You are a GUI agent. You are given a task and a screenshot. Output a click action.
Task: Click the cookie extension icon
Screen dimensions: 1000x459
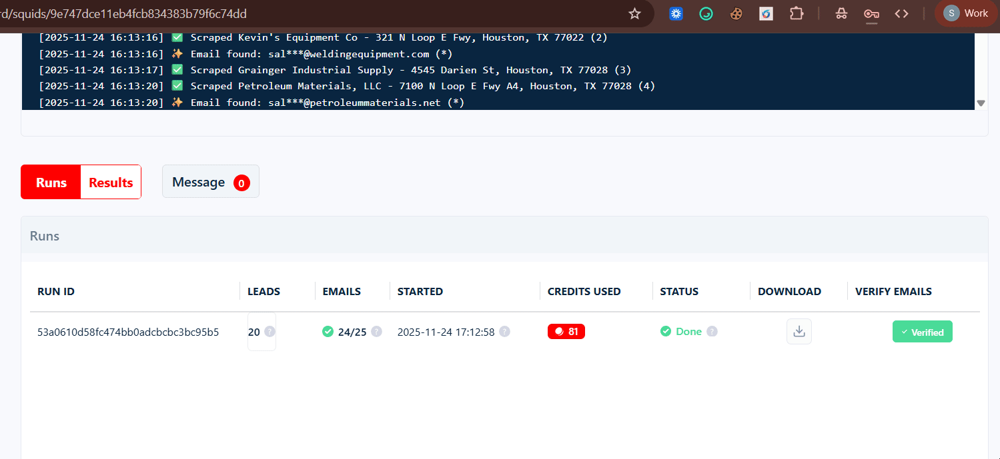[736, 13]
